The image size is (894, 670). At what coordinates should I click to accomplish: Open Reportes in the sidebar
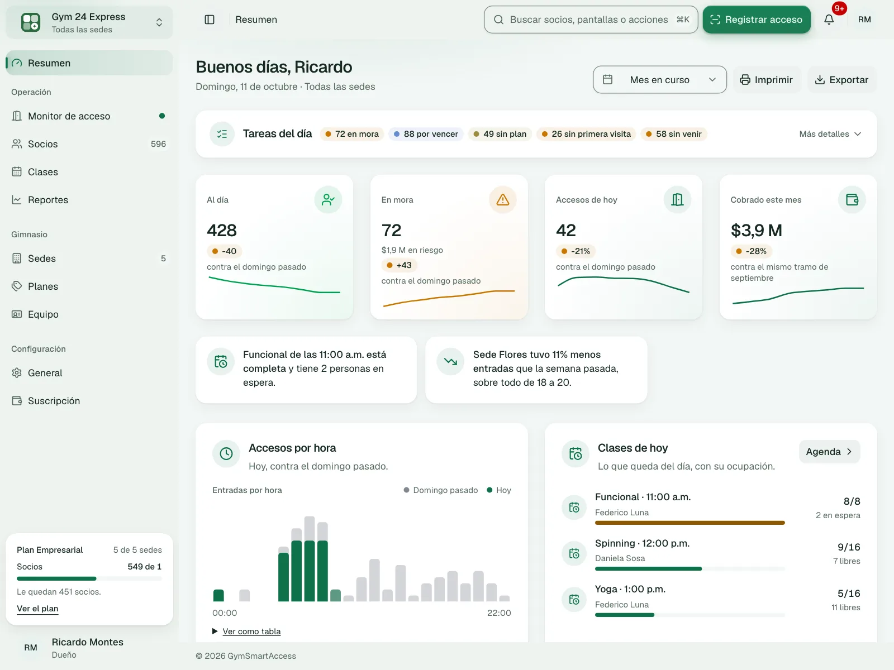coord(89,200)
